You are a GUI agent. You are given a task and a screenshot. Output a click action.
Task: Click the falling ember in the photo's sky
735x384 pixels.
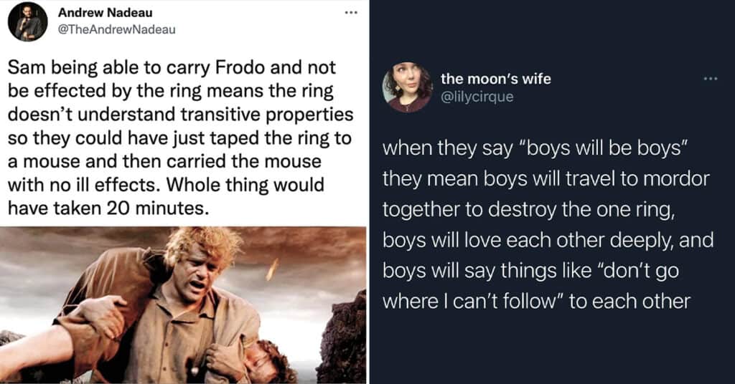pyautogui.click(x=273, y=269)
